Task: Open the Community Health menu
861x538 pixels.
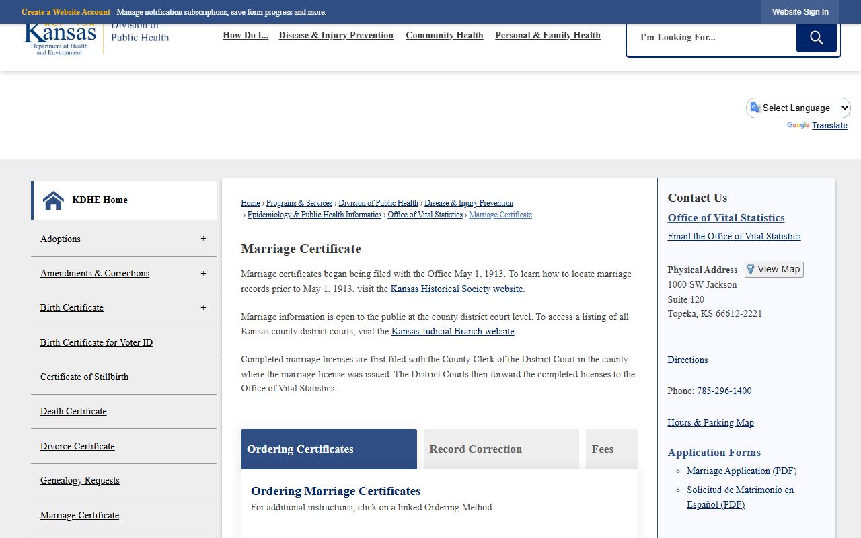Action: coord(445,36)
